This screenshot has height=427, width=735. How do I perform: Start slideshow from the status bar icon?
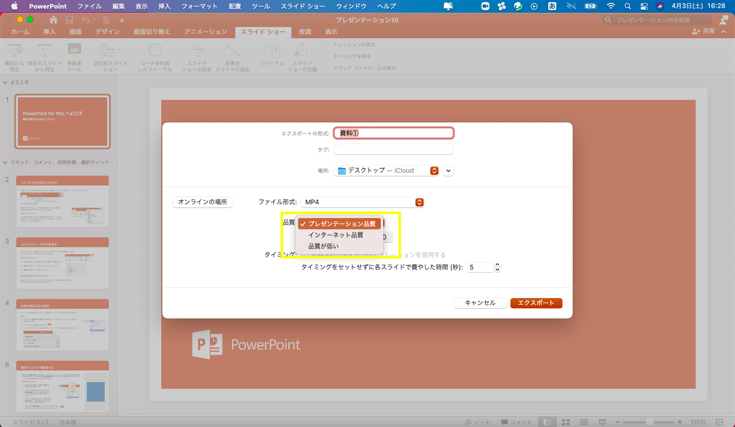pyautogui.click(x=603, y=422)
